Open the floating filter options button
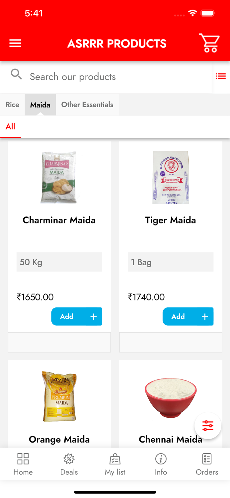Viewport: 230px width, 498px height. coord(208,425)
